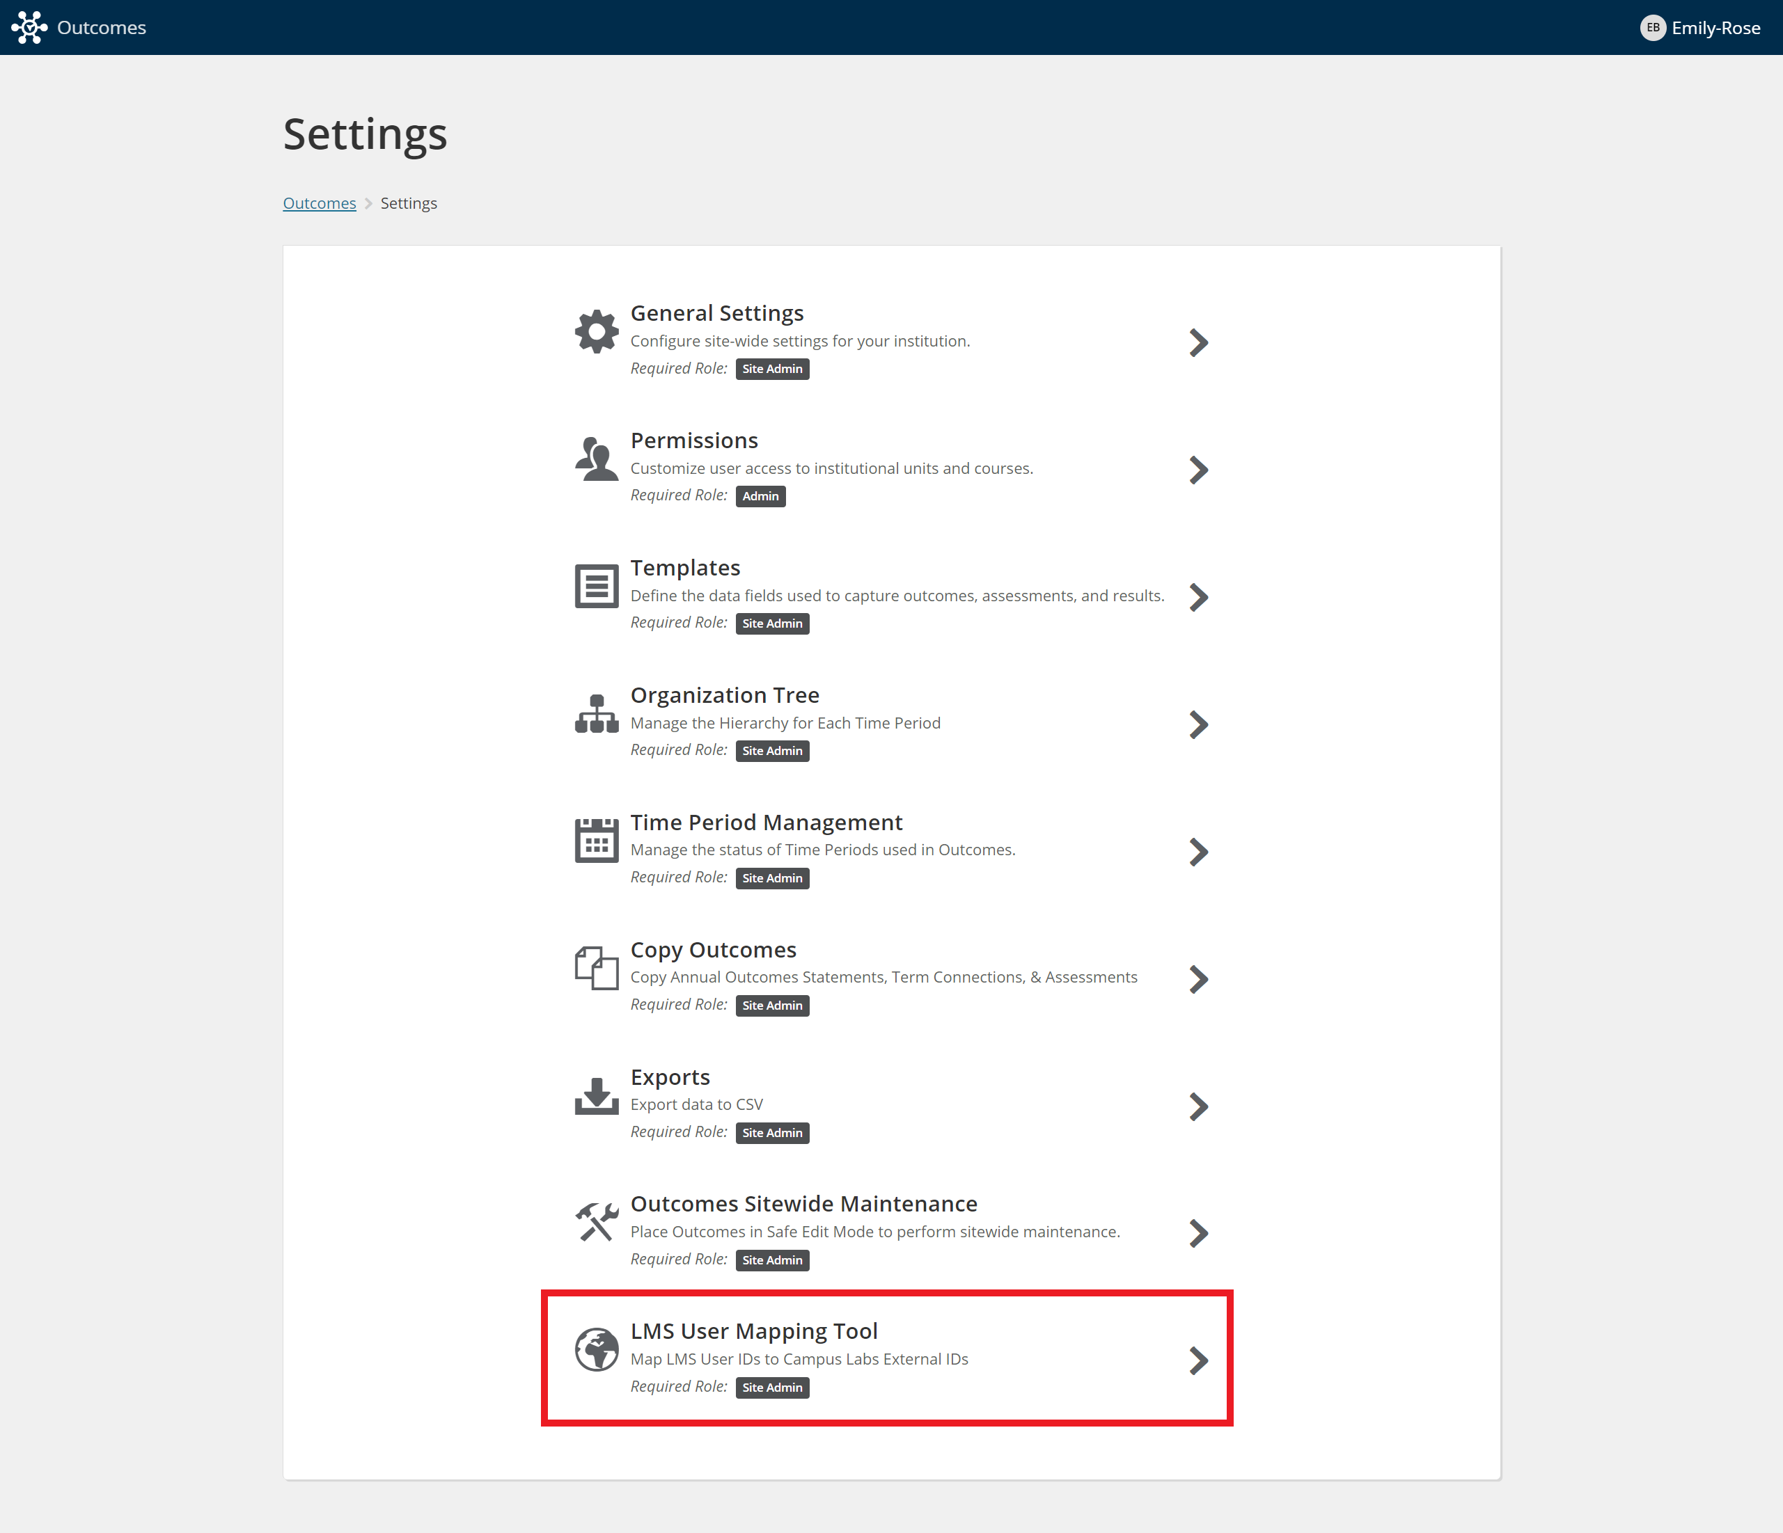The height and width of the screenshot is (1533, 1783).
Task: Open the Copy Outcomes title link
Action: click(x=714, y=950)
